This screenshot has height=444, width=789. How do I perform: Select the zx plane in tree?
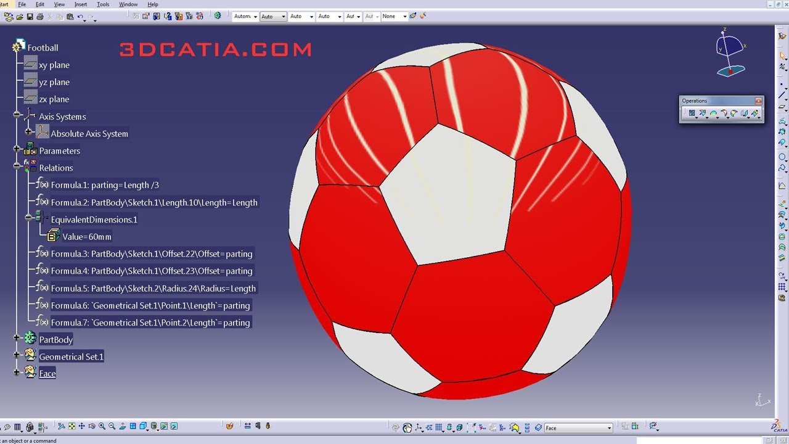pyautogui.click(x=54, y=99)
